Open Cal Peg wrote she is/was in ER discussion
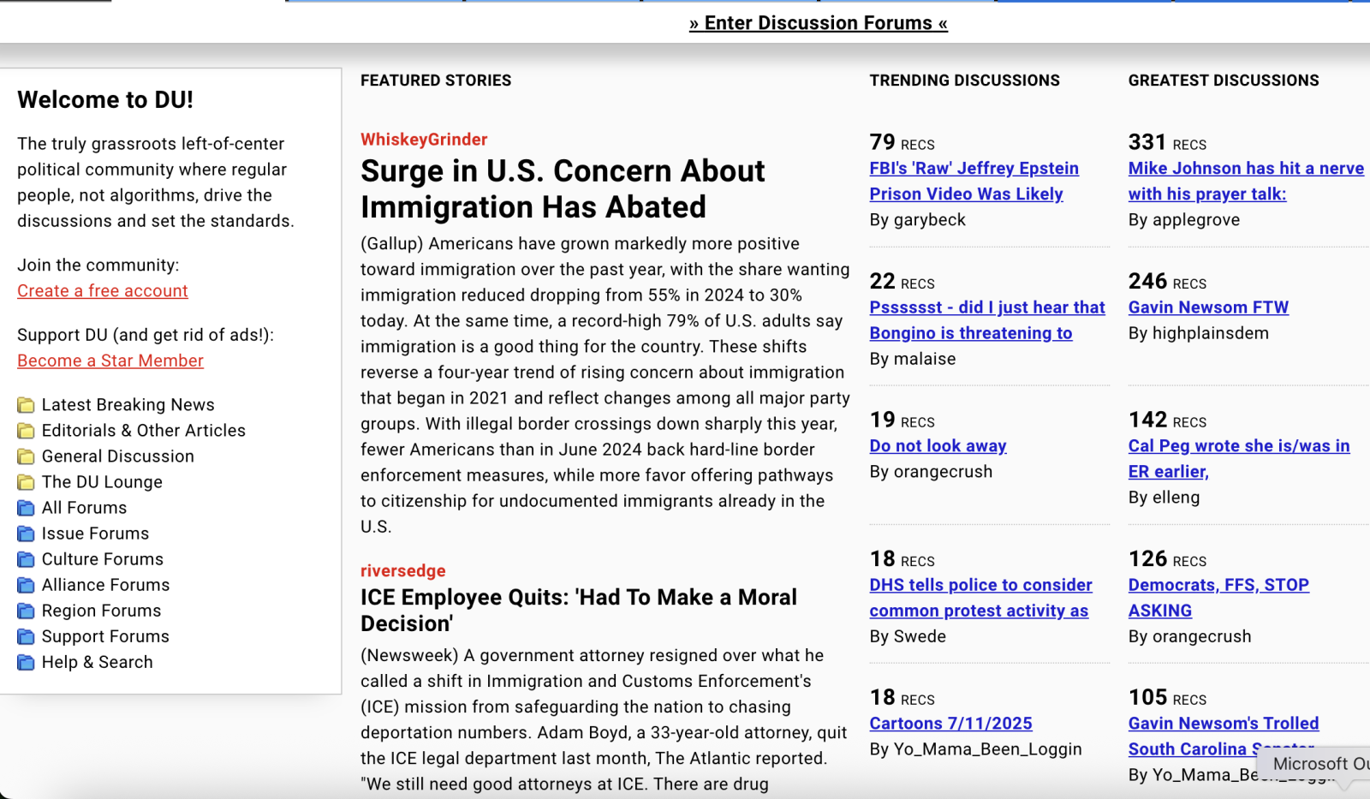This screenshot has height=799, width=1370. click(x=1239, y=459)
